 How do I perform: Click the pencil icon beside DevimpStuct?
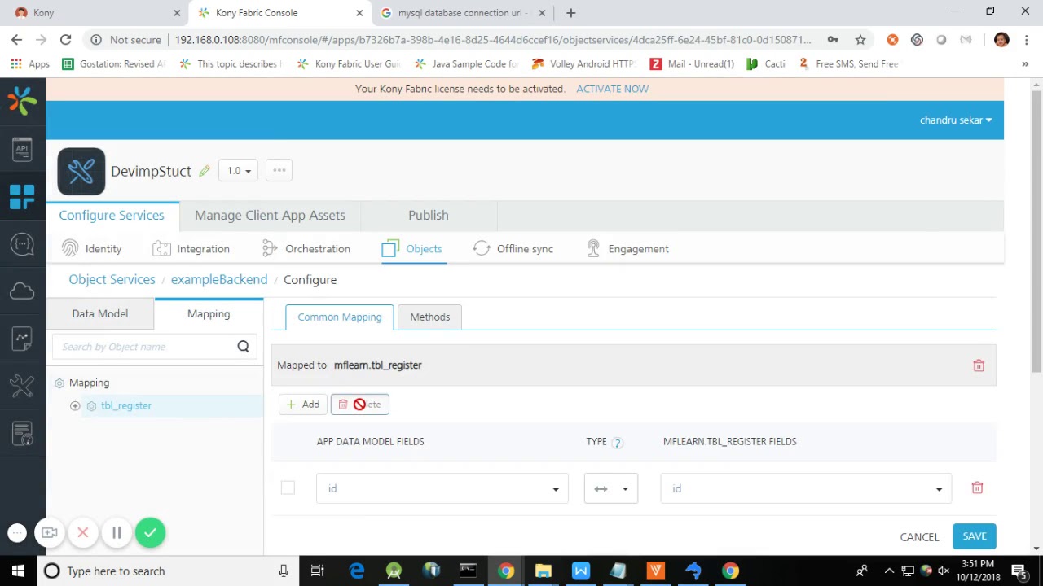coord(205,171)
